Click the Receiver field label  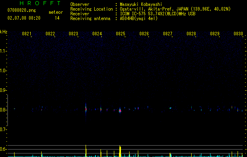pyautogui.click(x=80, y=14)
